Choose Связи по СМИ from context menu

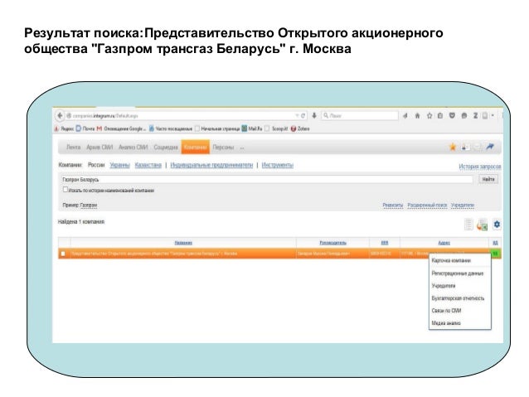point(446,311)
